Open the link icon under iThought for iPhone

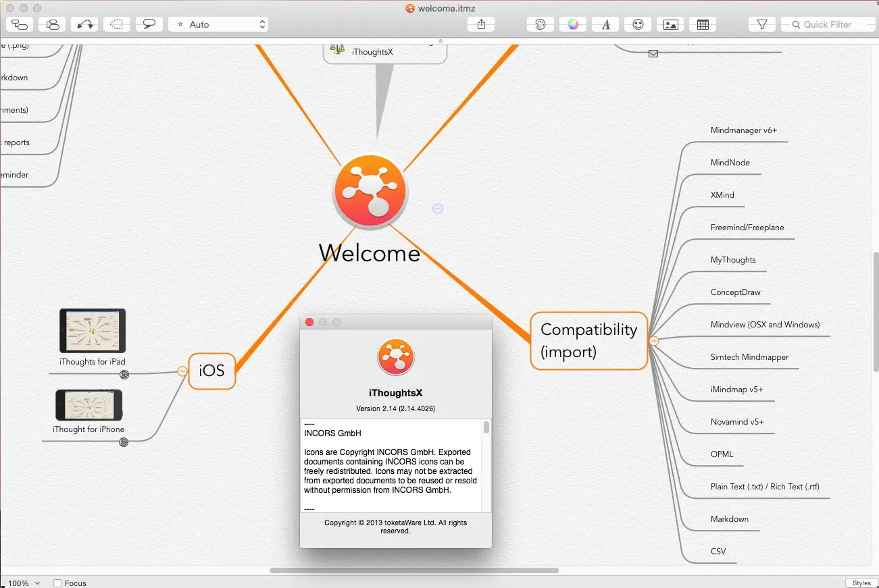(x=124, y=442)
